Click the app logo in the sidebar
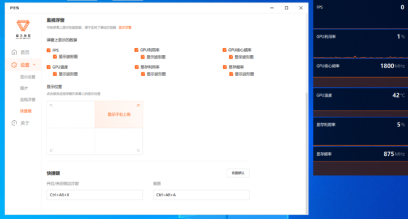Image resolution: width=408 pixels, height=219 pixels. [23, 29]
